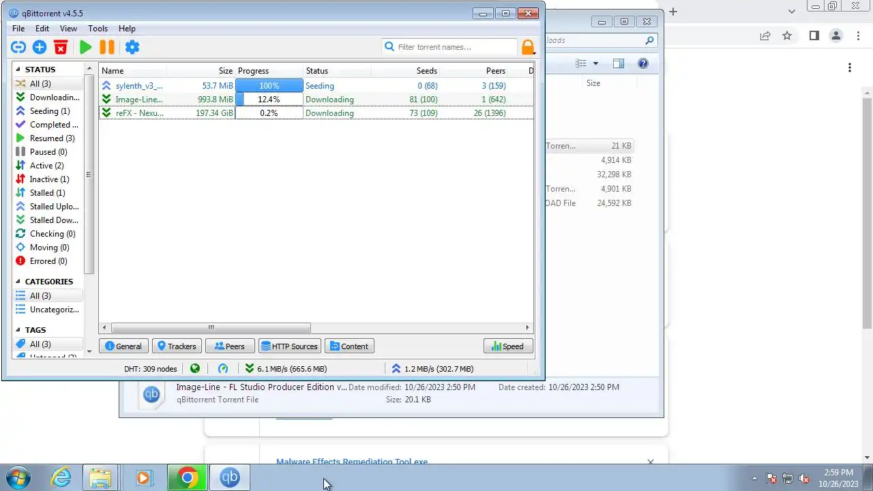The image size is (873, 491).
Task: Select the Seeding (1) filter
Action: (x=48, y=111)
